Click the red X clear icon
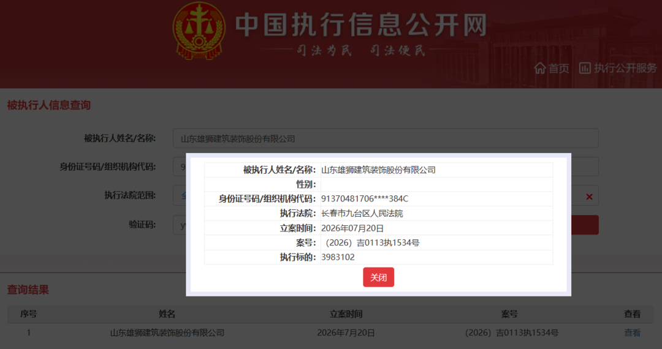 coord(590,197)
